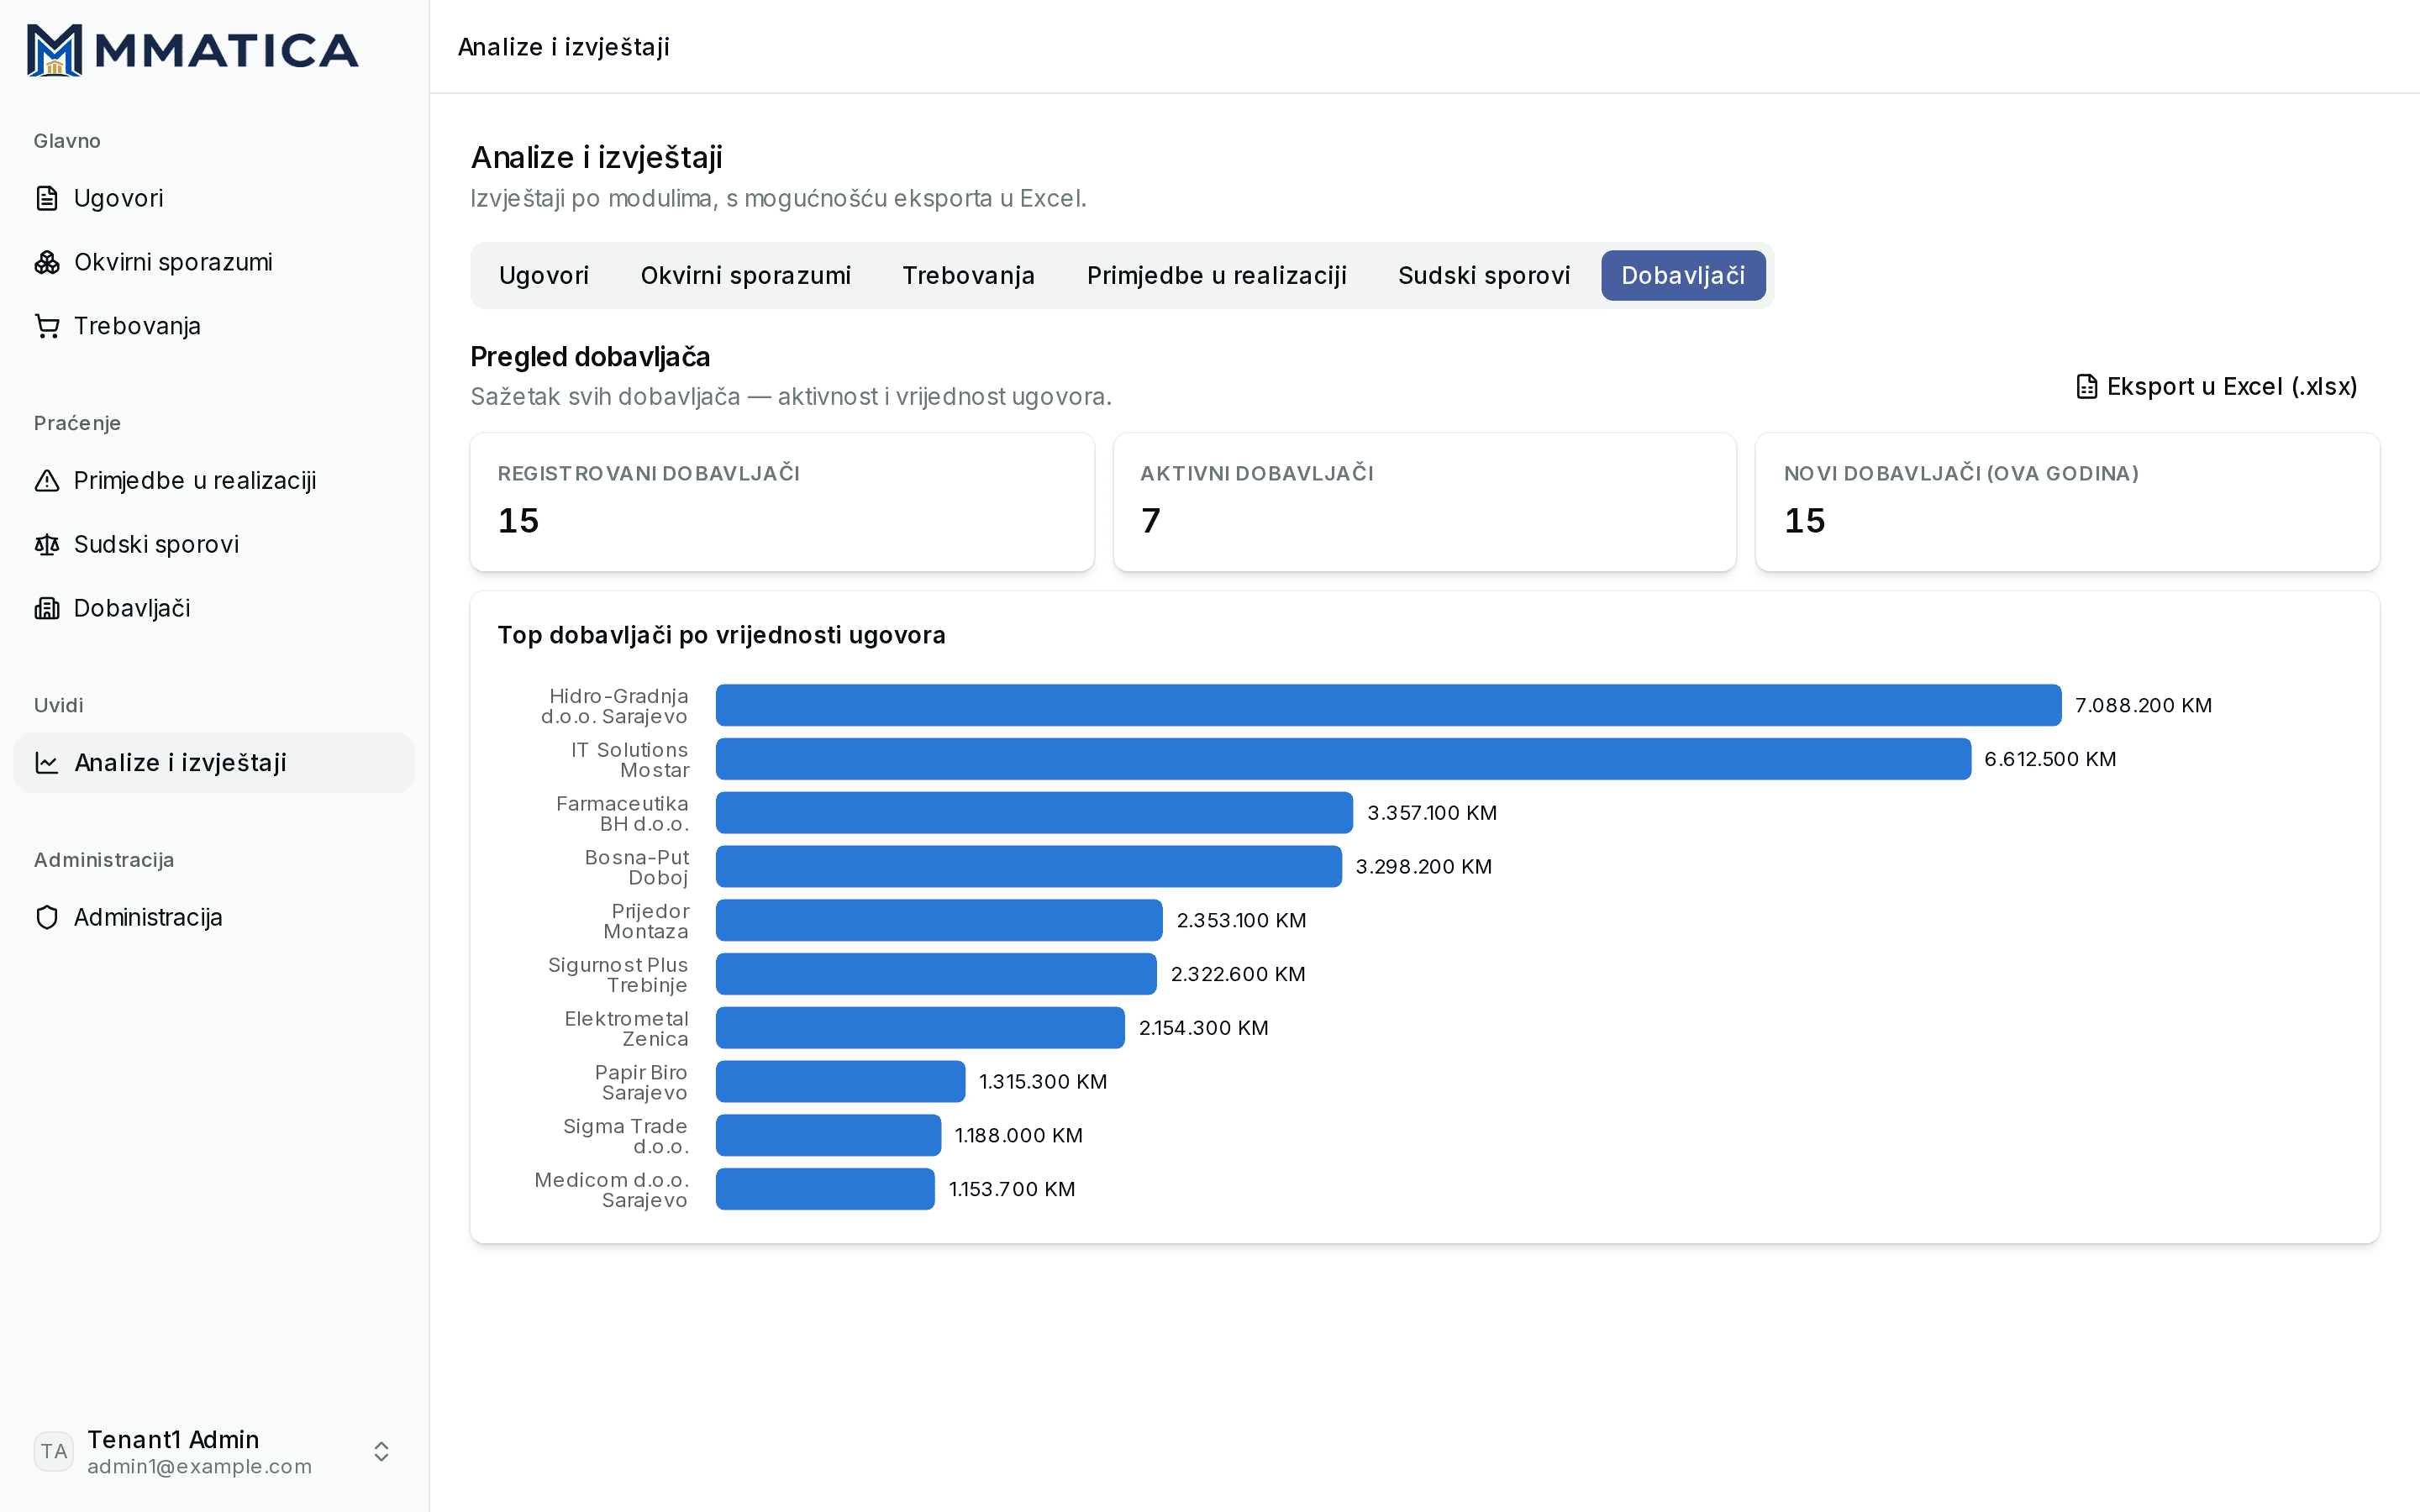Switch to the Ugovori report tab

coord(543,275)
